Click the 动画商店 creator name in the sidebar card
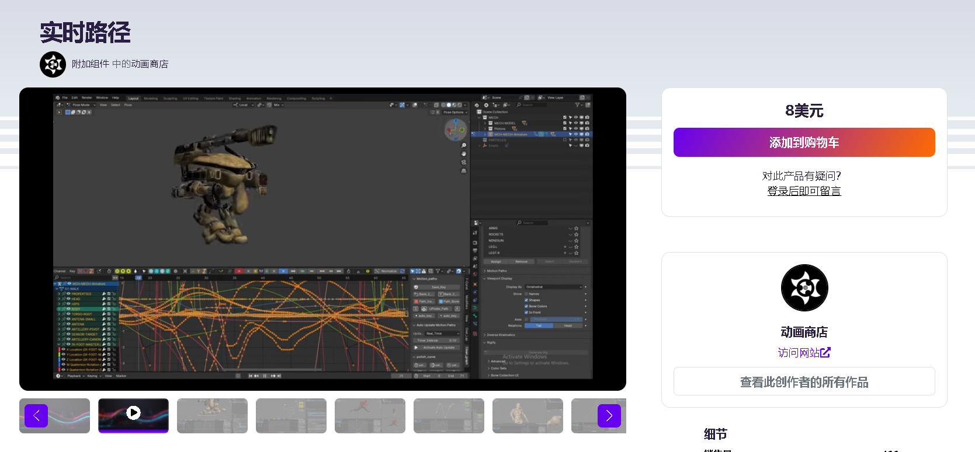975x452 pixels. click(804, 332)
